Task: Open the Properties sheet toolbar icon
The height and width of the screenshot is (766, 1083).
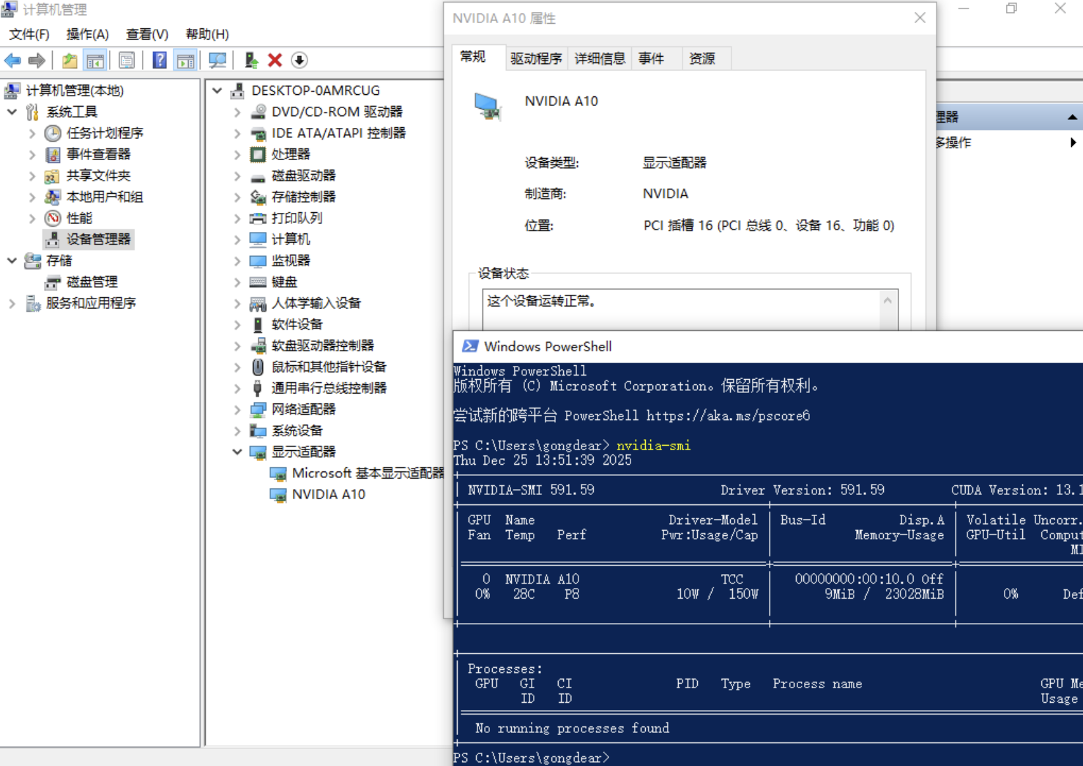Action: [127, 61]
